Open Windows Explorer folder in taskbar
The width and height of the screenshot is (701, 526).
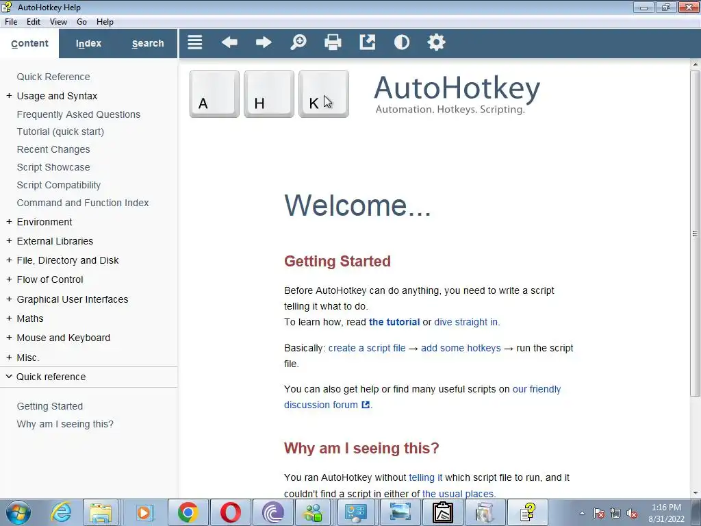coord(101,512)
